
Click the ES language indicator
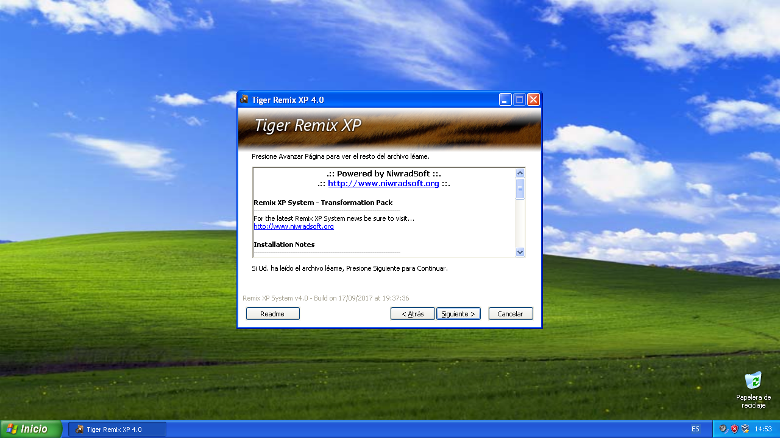[x=695, y=429]
